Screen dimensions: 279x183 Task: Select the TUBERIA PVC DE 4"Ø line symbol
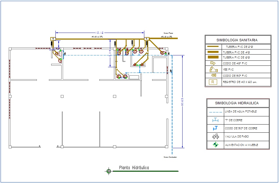(x=213, y=51)
